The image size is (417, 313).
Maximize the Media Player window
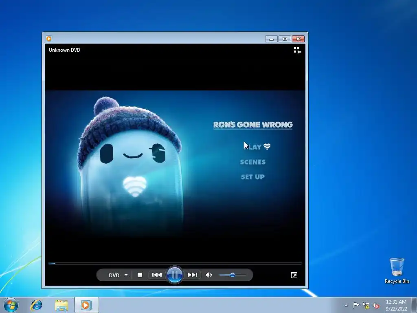click(285, 39)
